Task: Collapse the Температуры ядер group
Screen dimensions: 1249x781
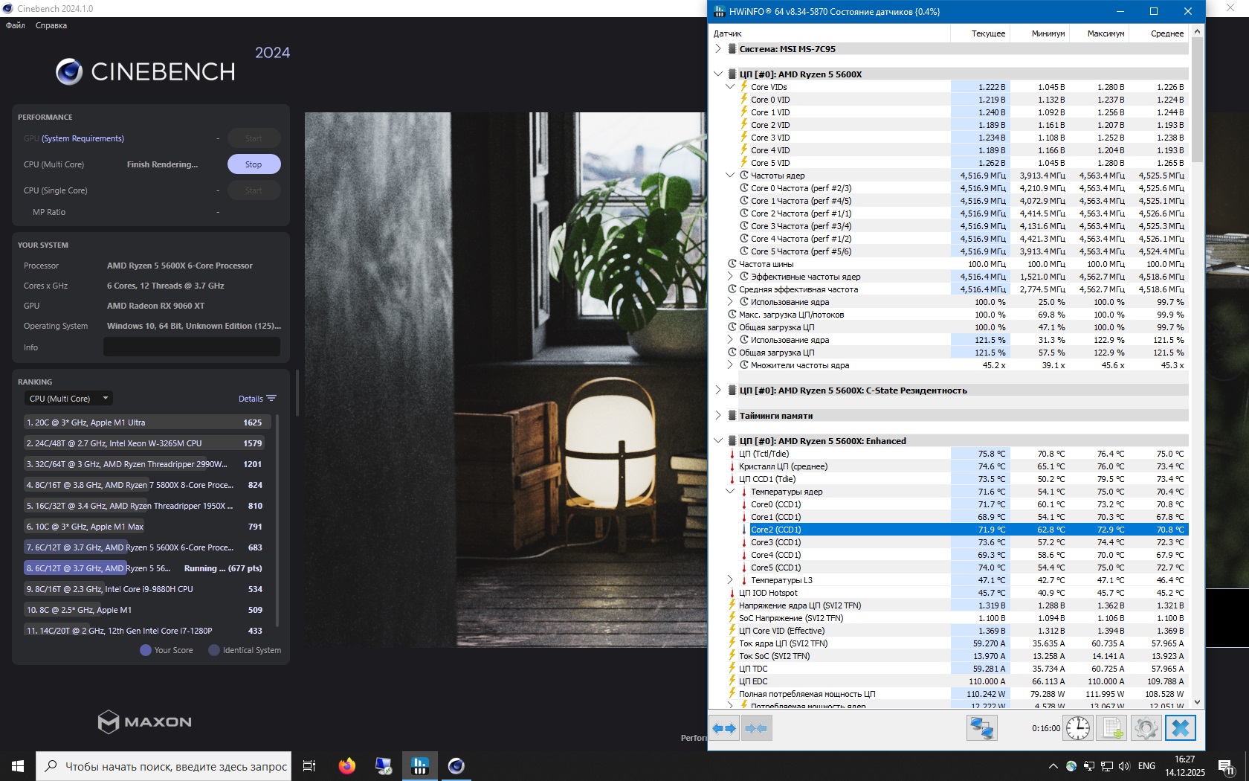Action: tap(730, 492)
